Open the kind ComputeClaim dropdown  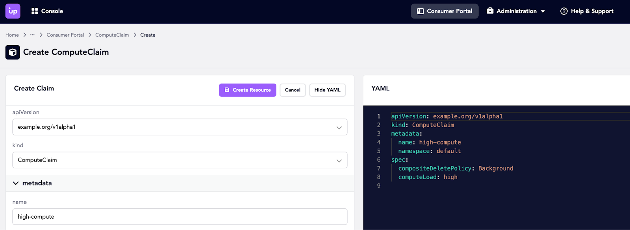(180, 160)
